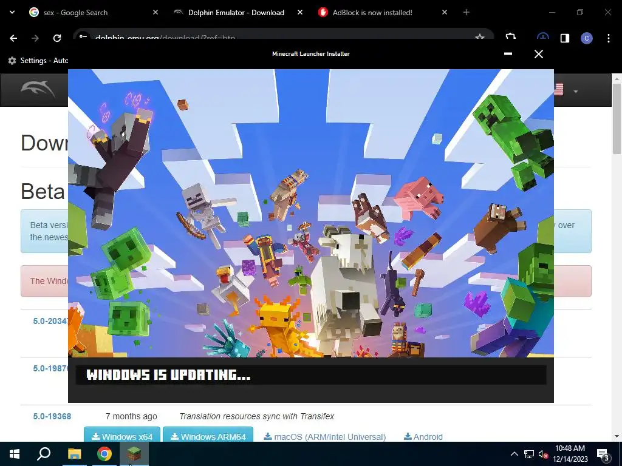Download Windows ARM64 build for 5.0-19368

point(208,435)
